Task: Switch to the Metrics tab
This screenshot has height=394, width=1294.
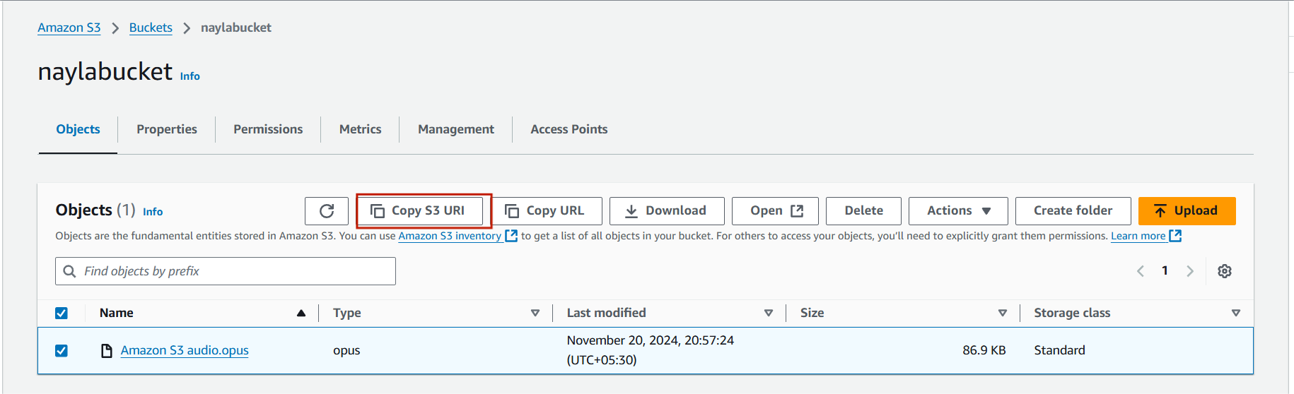Action: [x=360, y=129]
